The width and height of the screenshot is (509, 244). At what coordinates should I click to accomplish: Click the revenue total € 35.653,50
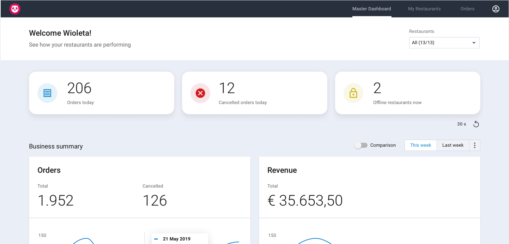(x=305, y=201)
